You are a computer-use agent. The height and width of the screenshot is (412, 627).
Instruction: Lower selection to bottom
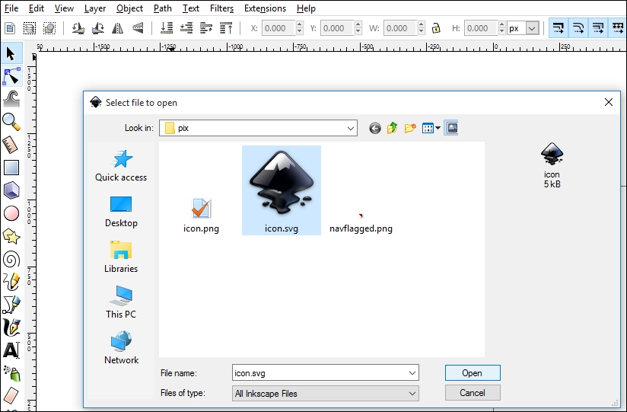pos(167,28)
